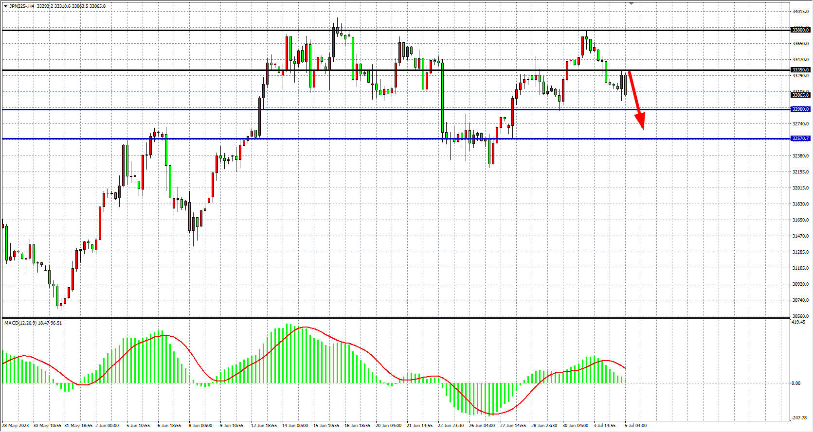The image size is (813, 432).
Task: Click the JPN225-,H4 symbol title text
Action: (22, 6)
